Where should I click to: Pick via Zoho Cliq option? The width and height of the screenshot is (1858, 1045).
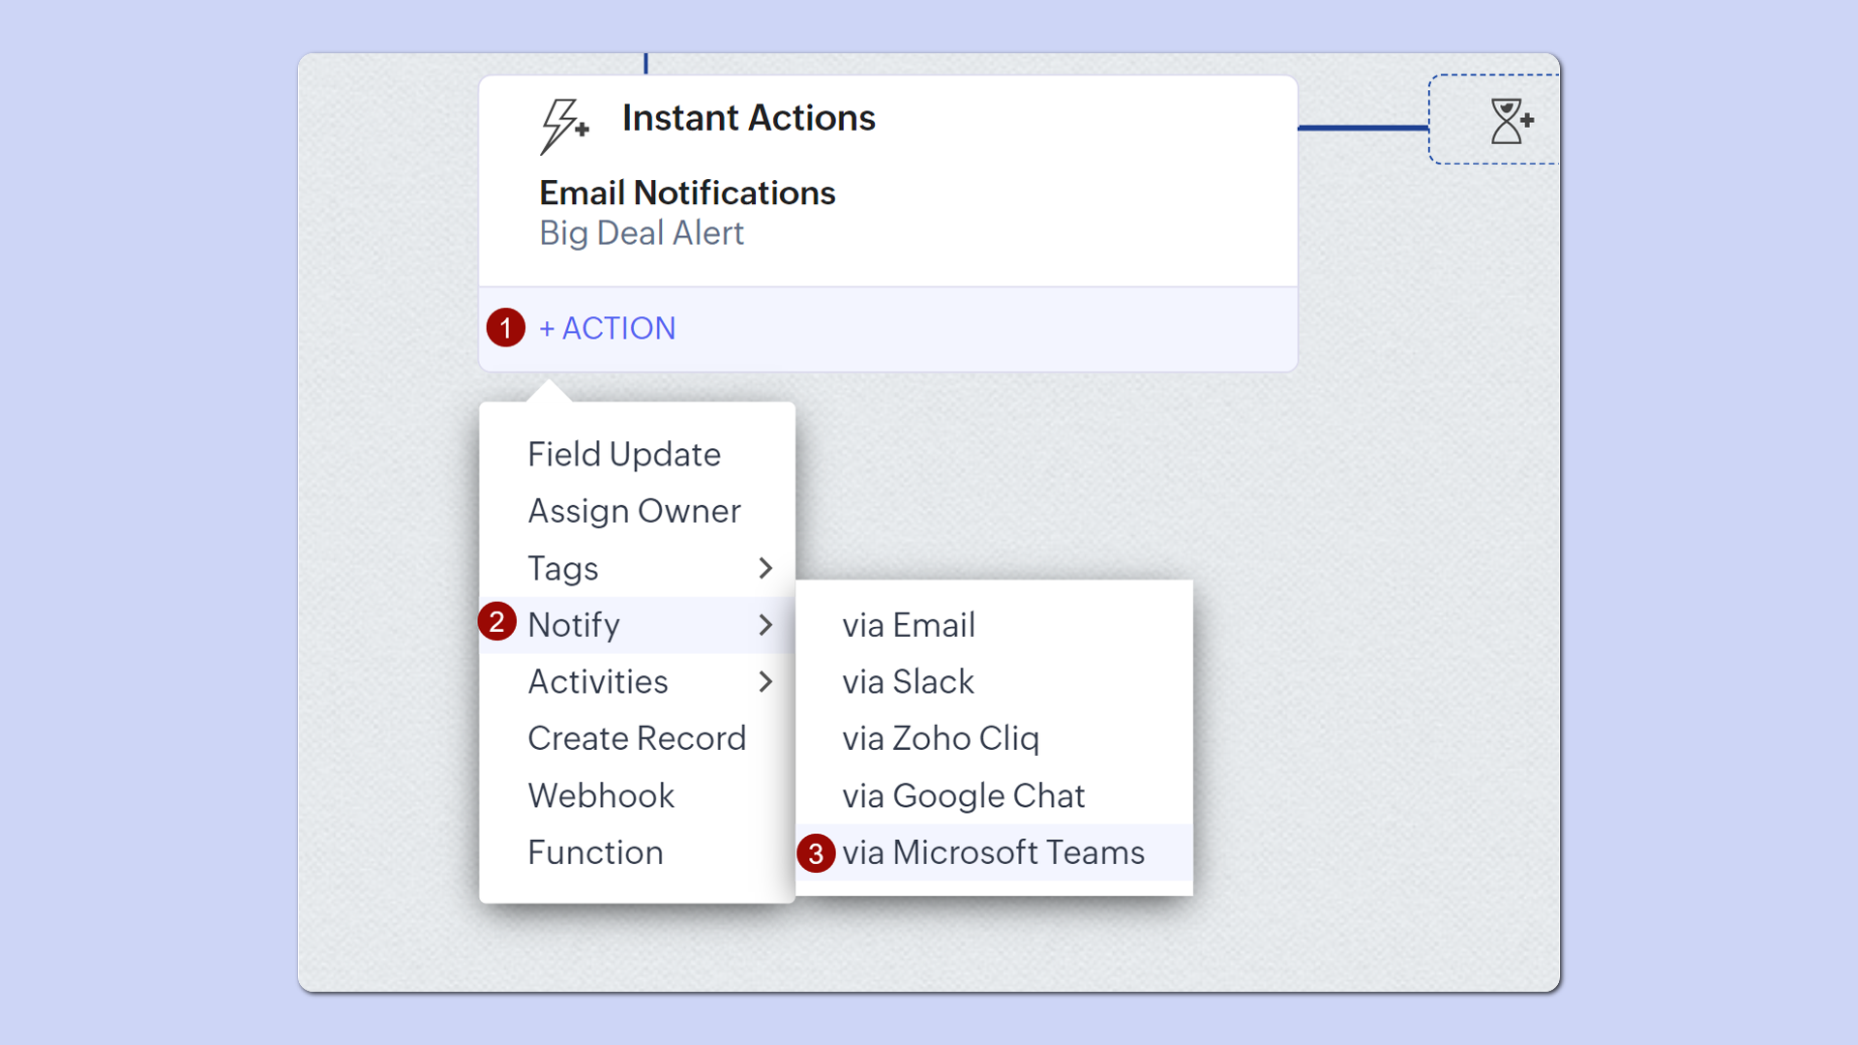click(x=940, y=739)
